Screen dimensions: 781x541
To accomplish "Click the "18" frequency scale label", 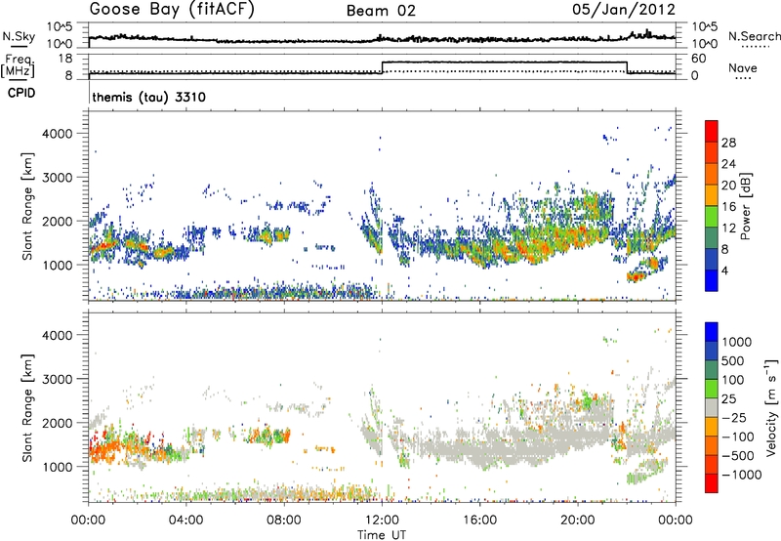I will coord(65,59).
